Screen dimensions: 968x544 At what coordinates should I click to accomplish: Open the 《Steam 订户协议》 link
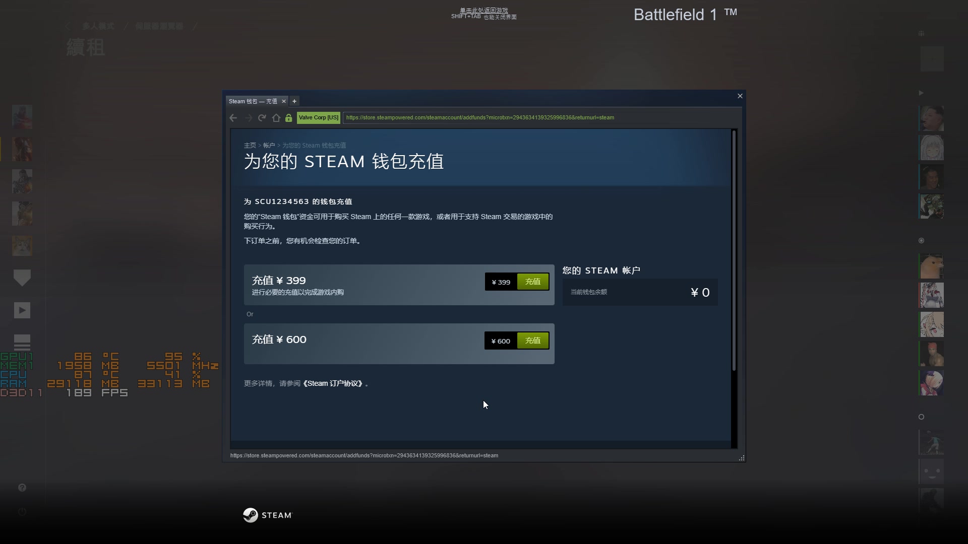[x=333, y=383]
